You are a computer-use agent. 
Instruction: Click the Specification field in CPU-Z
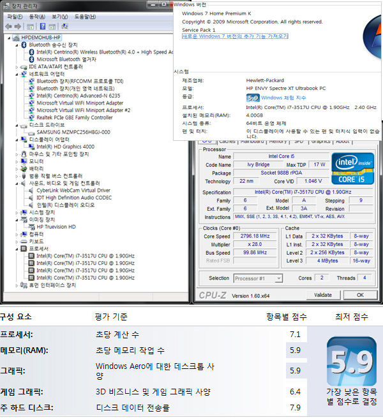(303, 192)
